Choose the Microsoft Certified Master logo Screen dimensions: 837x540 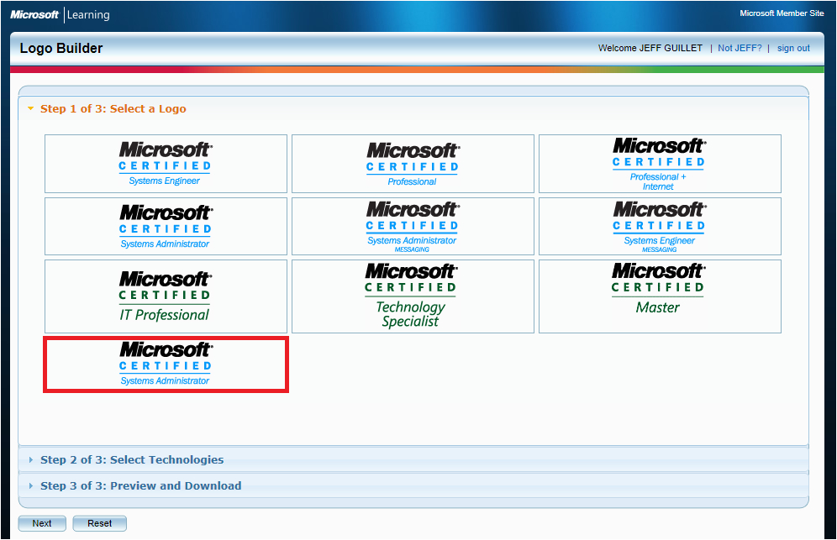click(x=660, y=296)
